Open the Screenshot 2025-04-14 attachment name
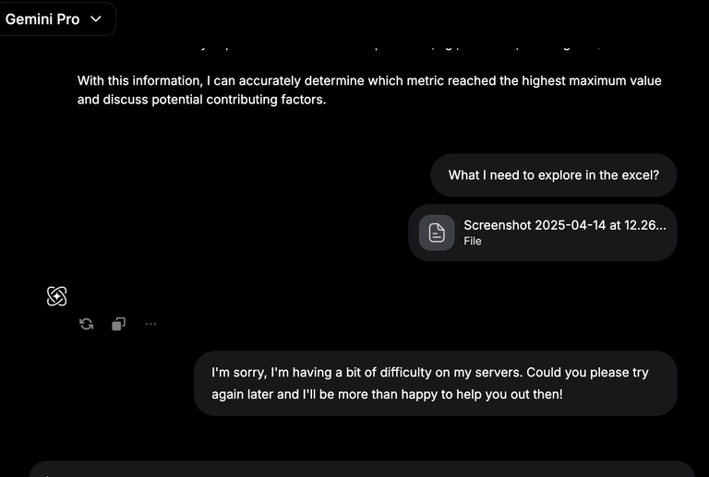709x477 pixels. point(565,225)
